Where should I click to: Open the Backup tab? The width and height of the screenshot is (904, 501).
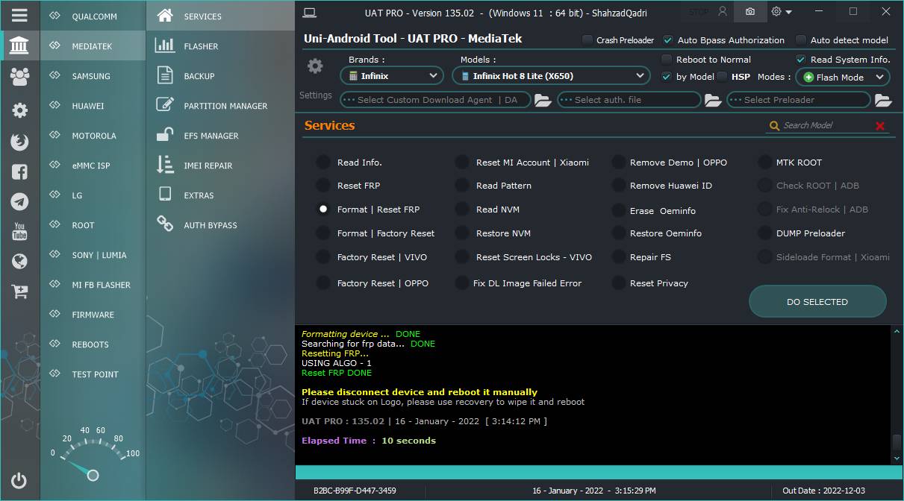coord(220,76)
